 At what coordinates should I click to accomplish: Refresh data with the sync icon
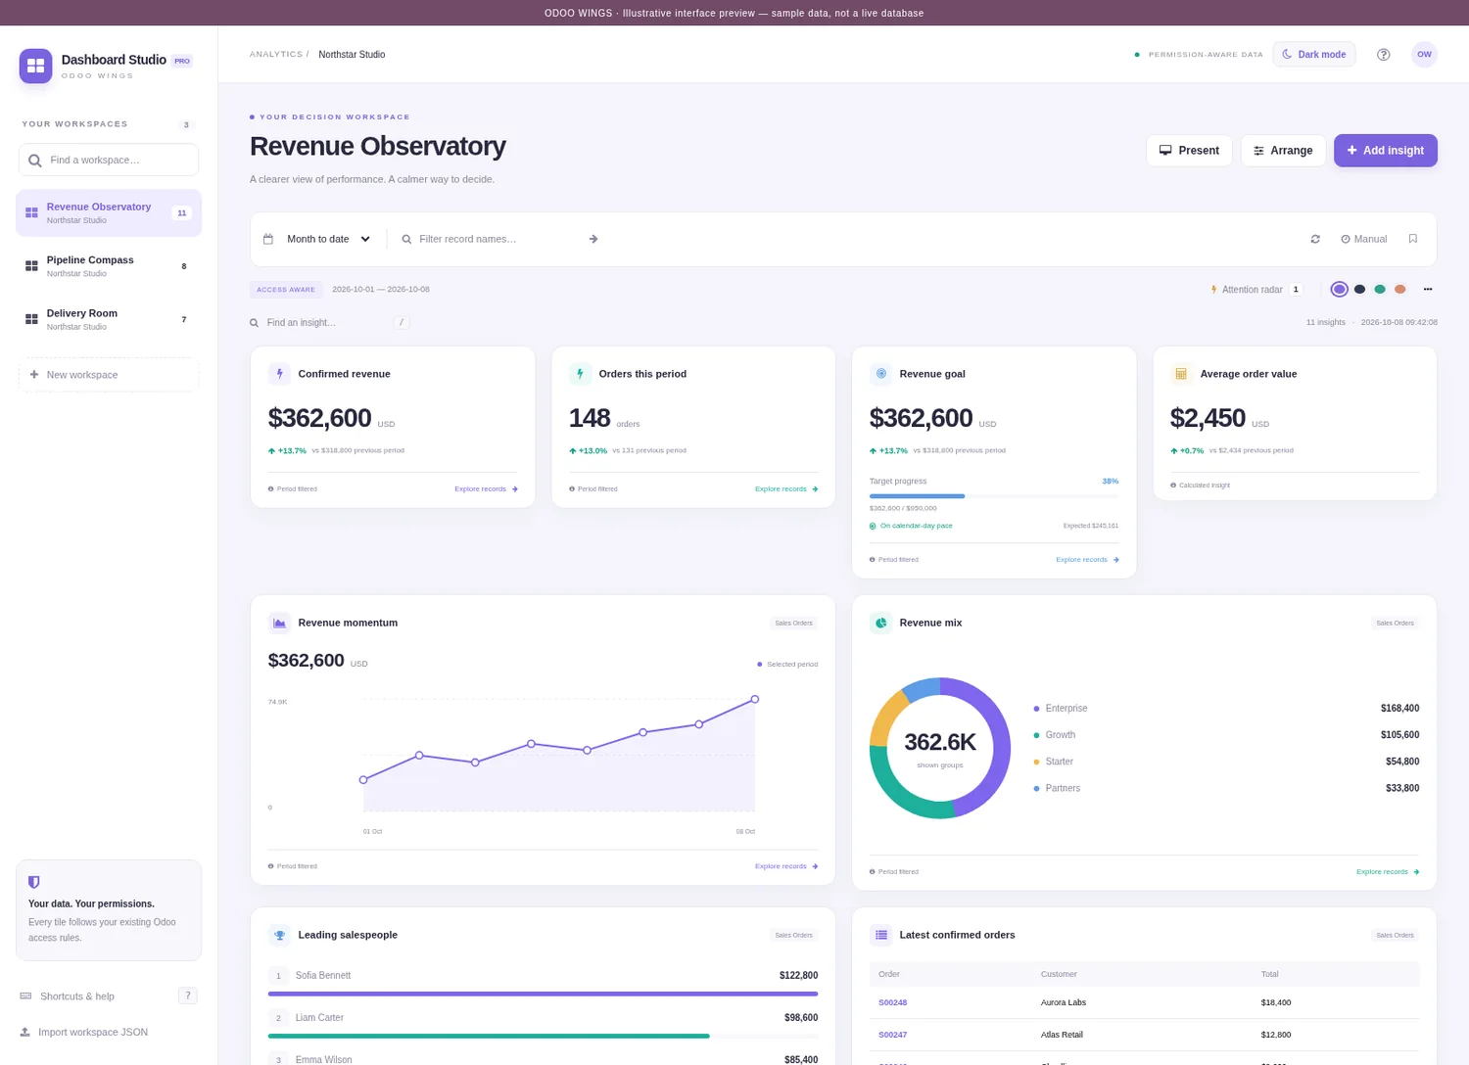tap(1315, 239)
